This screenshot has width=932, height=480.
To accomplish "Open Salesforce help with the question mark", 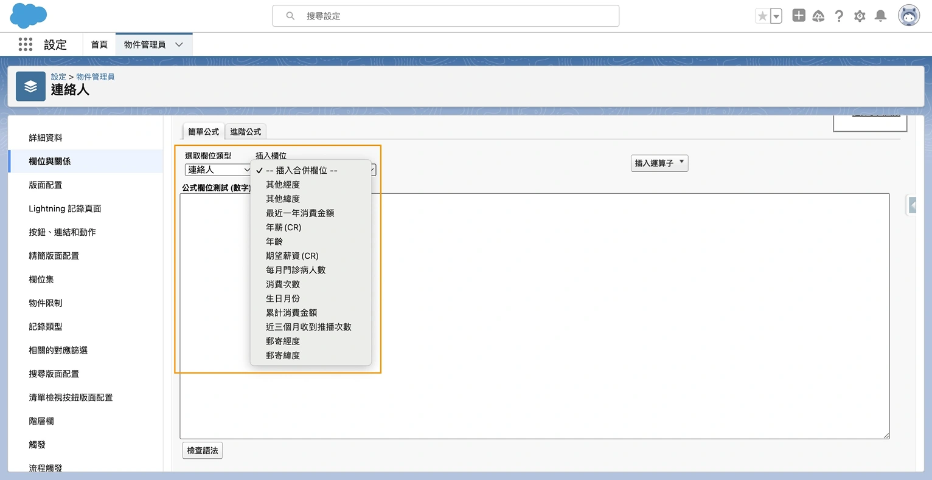I will (839, 15).
